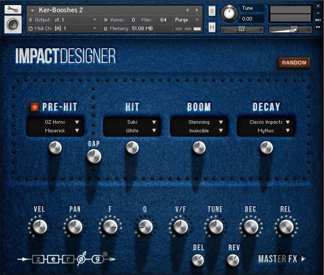Screen dimensions: 324x275
Task: Open the Purge menu
Action: pyautogui.click(x=187, y=20)
